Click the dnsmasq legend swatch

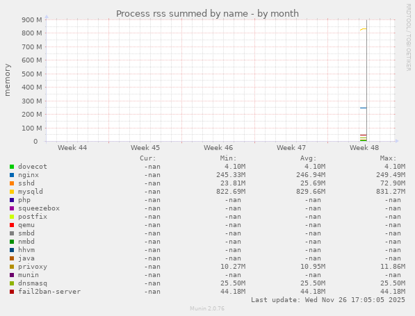coord(12,283)
